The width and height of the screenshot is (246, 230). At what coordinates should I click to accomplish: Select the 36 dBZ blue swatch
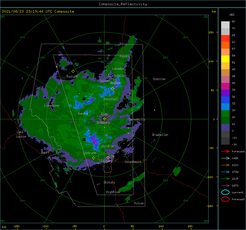(x=225, y=100)
